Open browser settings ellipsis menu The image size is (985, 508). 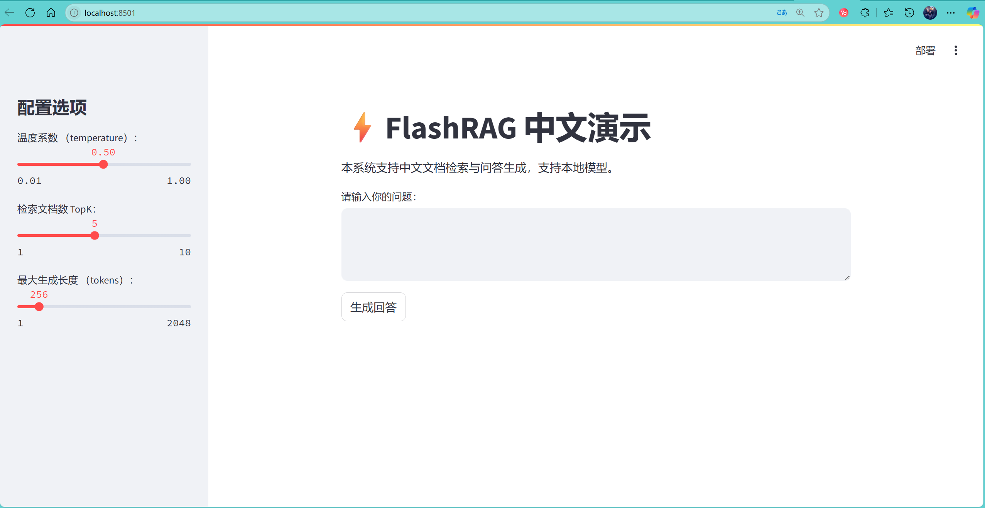pyautogui.click(x=951, y=13)
